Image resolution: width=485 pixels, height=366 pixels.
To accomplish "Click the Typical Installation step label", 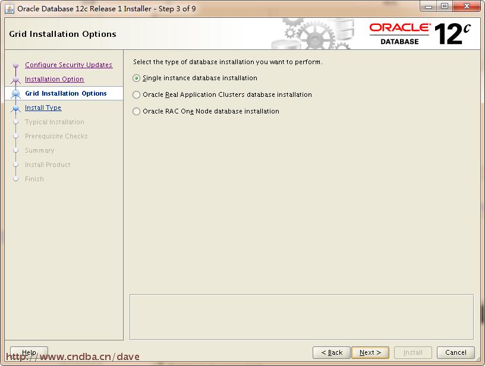I will coord(55,122).
